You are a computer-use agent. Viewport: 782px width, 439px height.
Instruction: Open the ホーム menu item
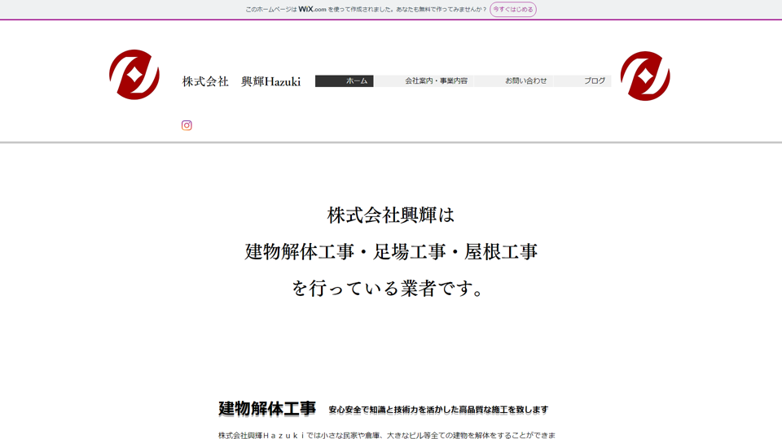click(x=345, y=81)
